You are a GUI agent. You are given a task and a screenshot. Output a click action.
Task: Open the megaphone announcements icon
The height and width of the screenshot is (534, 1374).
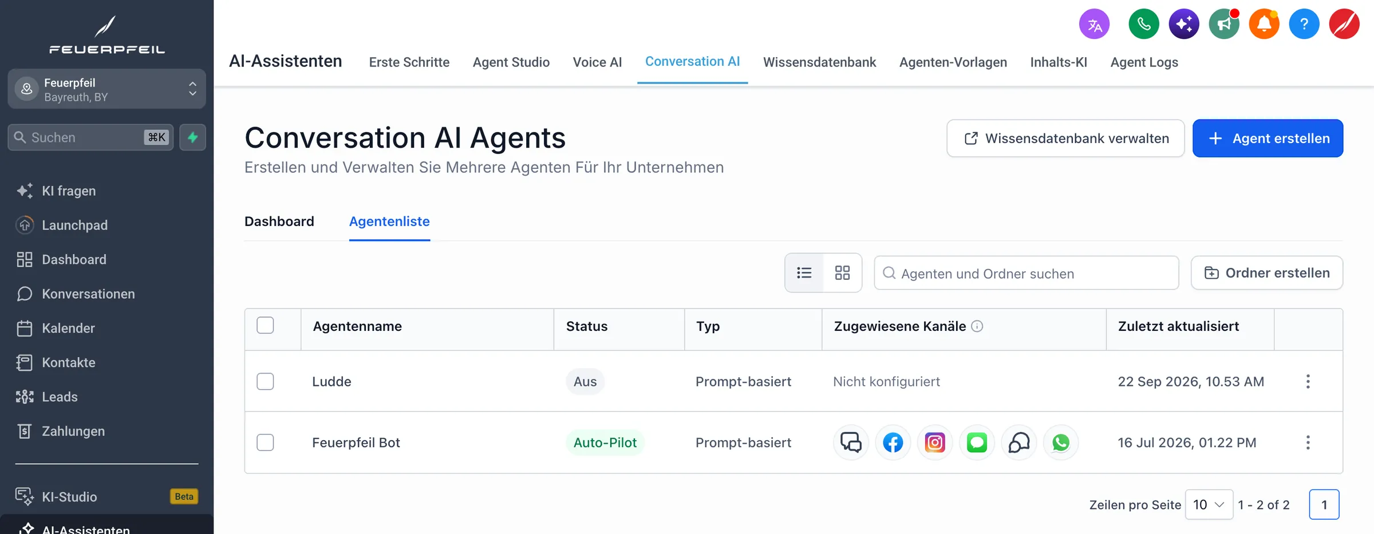[1224, 25]
